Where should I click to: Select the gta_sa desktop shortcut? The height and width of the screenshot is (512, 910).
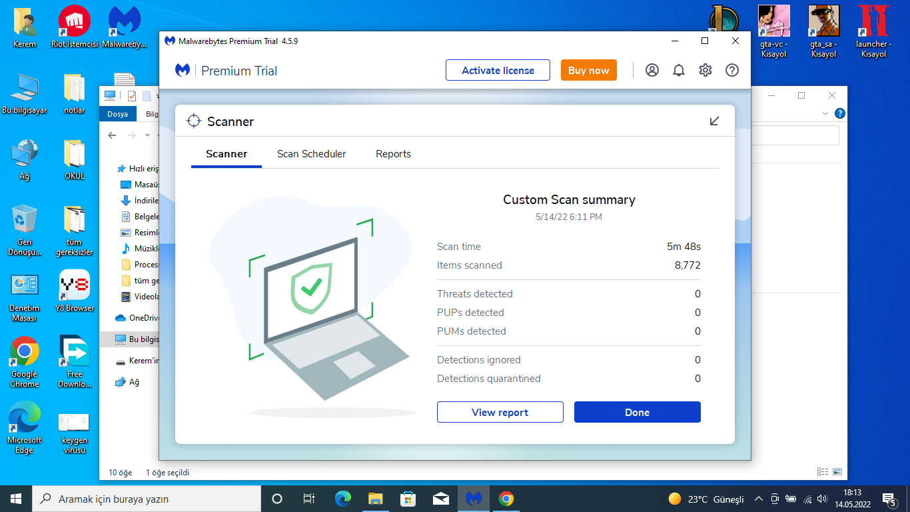824,32
